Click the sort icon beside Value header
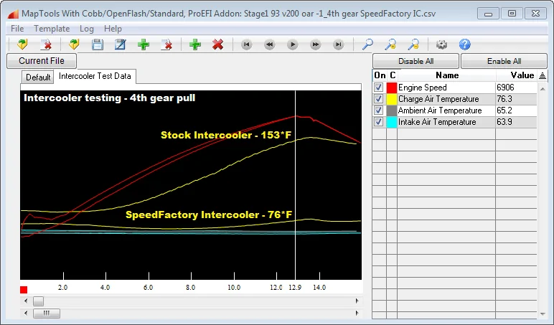The width and height of the screenshot is (554, 325). pos(543,75)
